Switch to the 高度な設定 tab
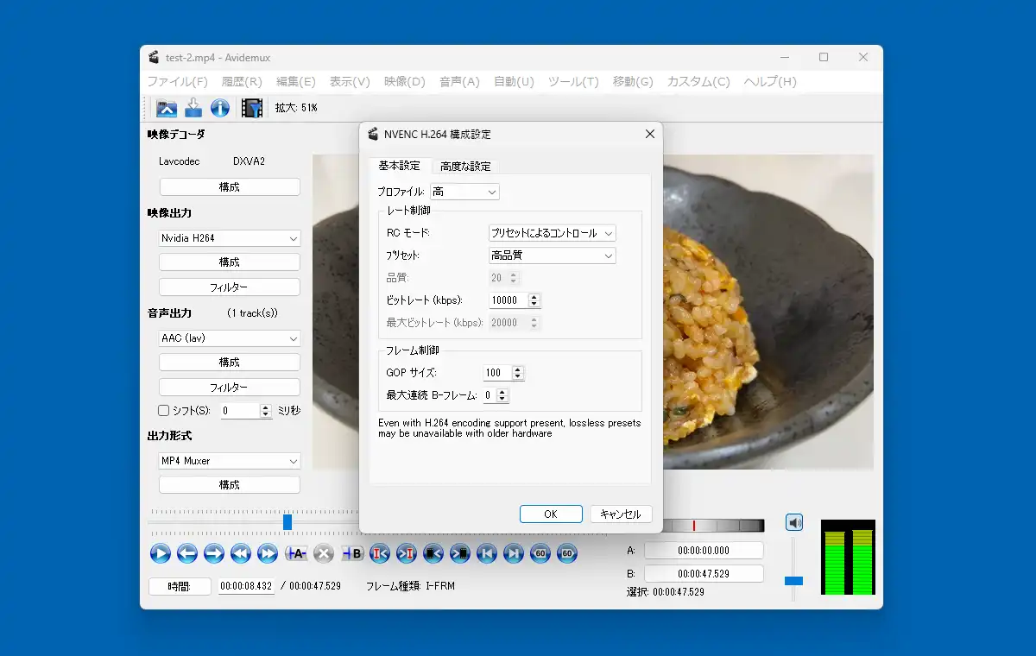Viewport: 1036px width, 656px height. coord(465,167)
